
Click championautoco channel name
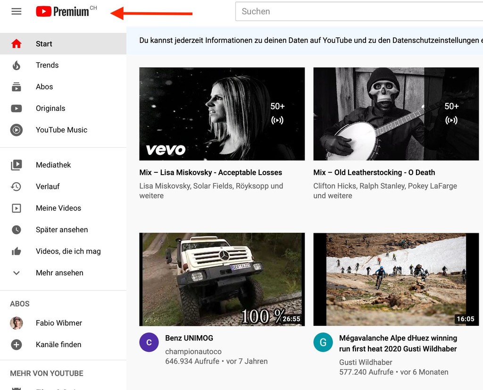[193, 351]
